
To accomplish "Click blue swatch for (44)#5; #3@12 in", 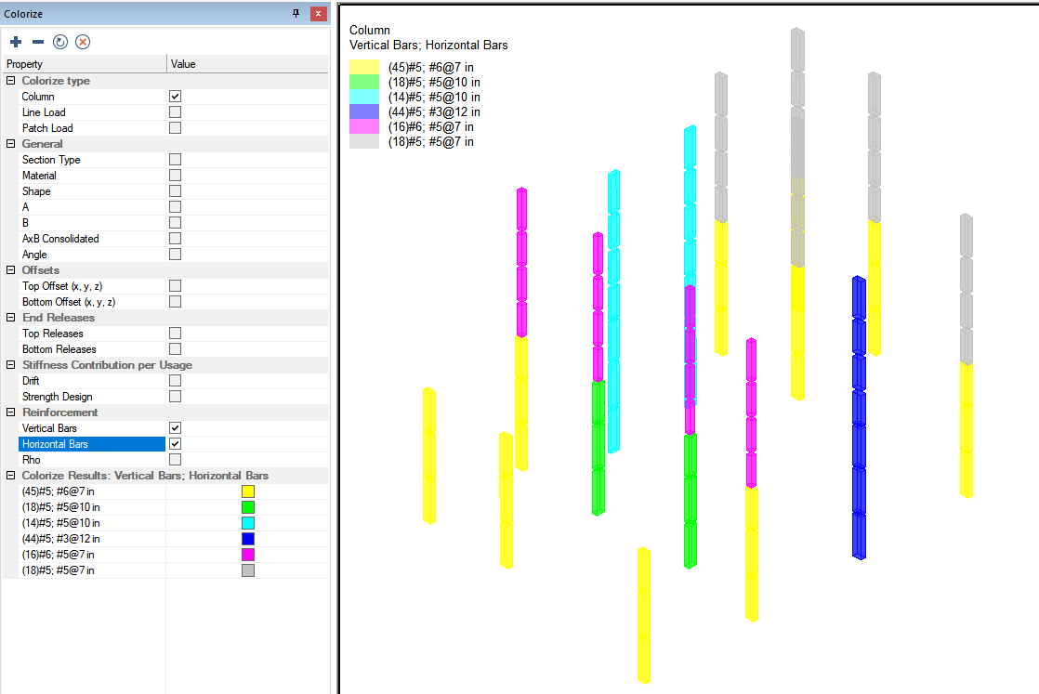I will 248,539.
